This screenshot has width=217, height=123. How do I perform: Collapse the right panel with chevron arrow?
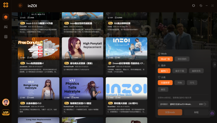[215, 65]
